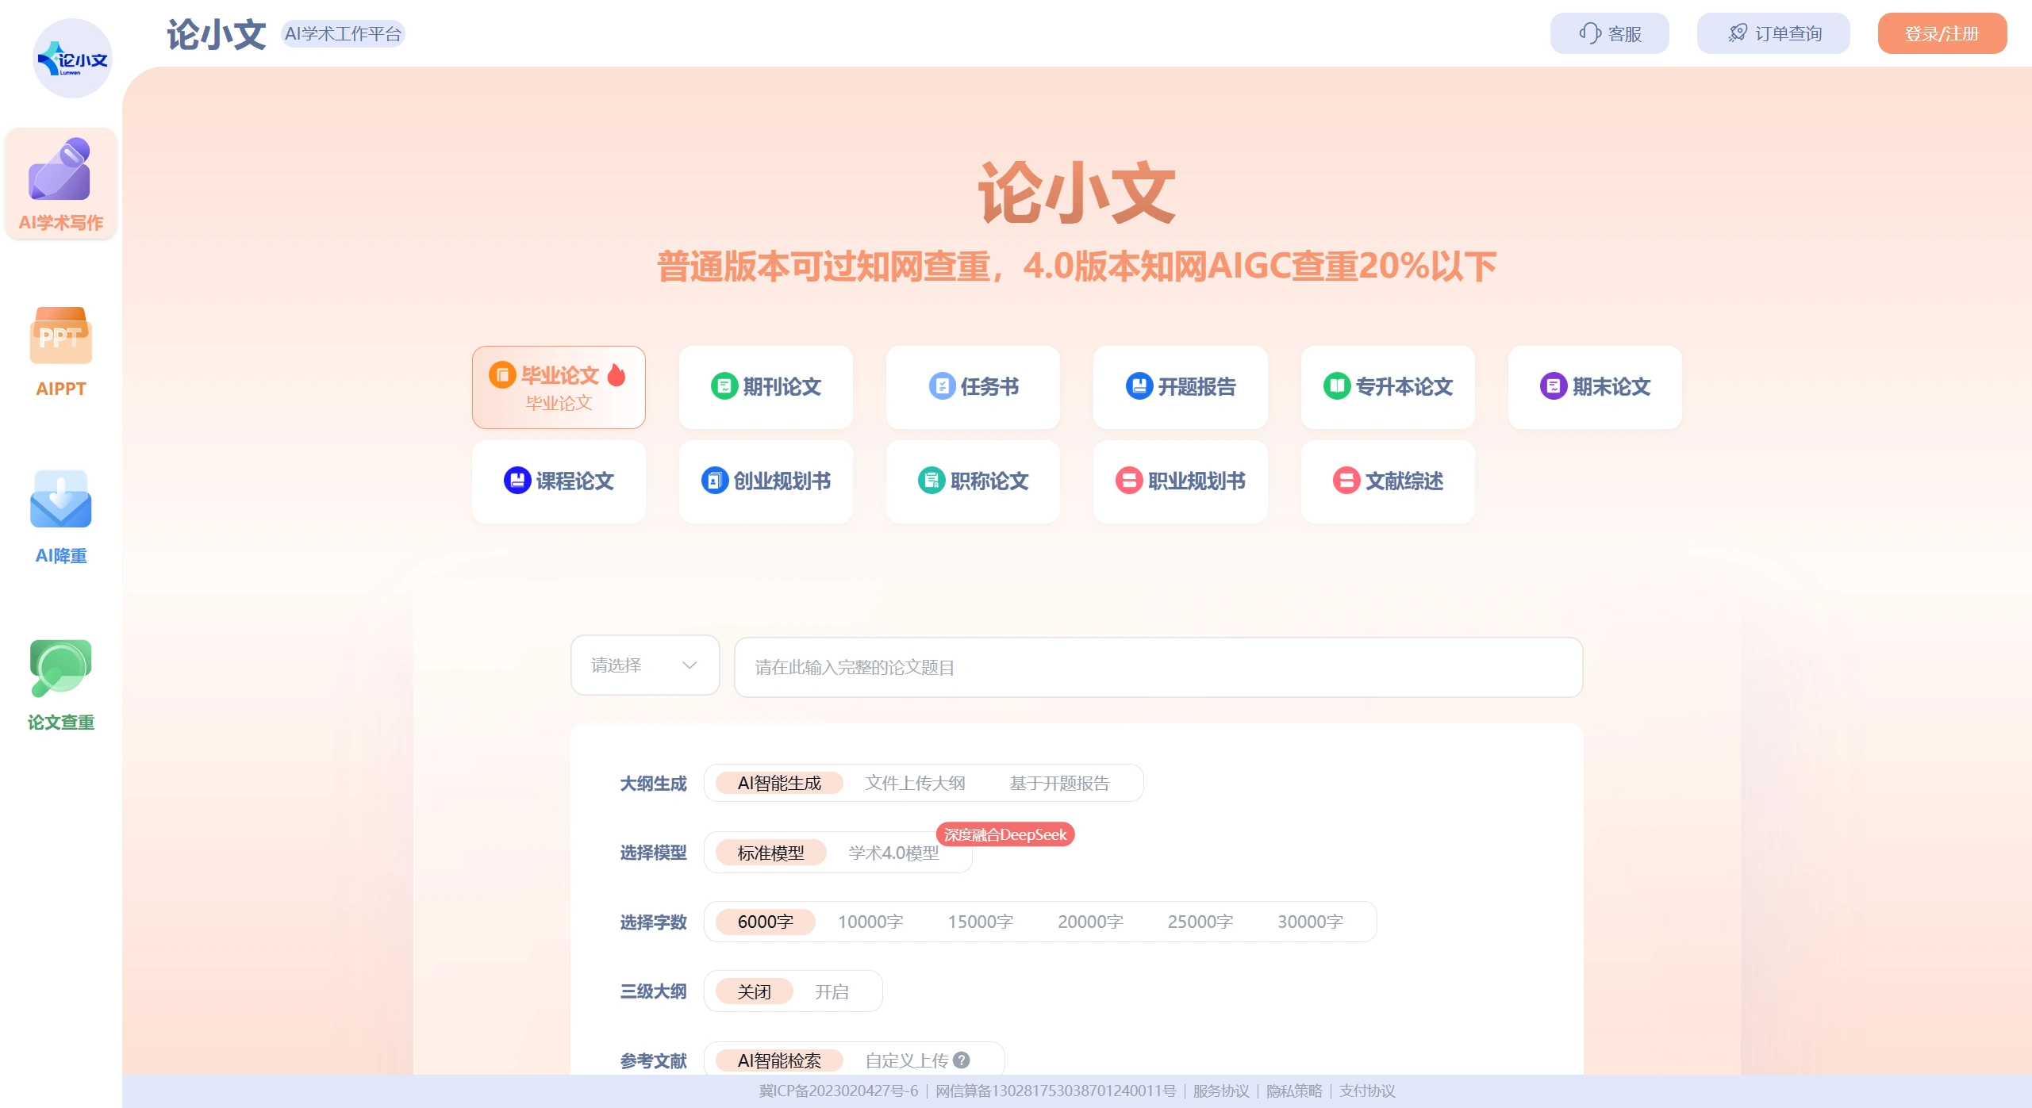Click the question mark help icon beside 自定义上传

pyautogui.click(x=962, y=1059)
